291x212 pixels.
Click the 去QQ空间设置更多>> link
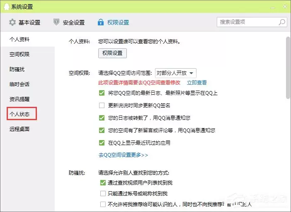click(x=123, y=155)
